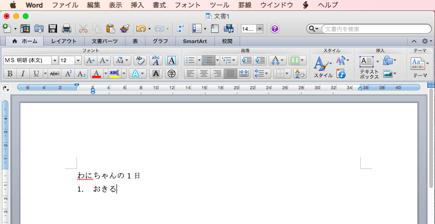Click the Save floppy disk icon
The width and height of the screenshot is (435, 224).
tap(53, 28)
